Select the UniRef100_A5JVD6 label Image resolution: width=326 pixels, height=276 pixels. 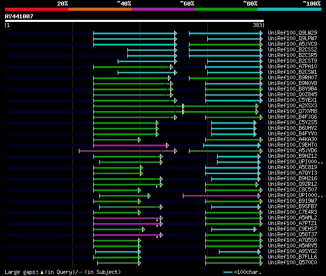pyautogui.click(x=292, y=150)
